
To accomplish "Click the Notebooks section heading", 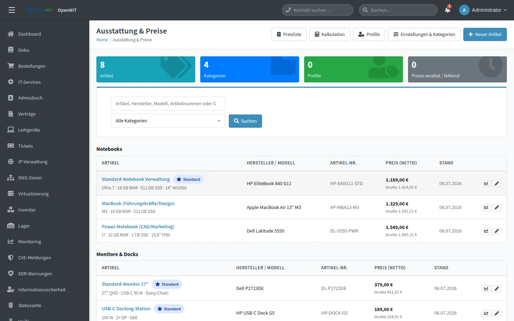I will point(109,149).
